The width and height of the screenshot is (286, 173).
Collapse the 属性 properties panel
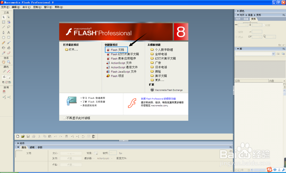coord(18,147)
